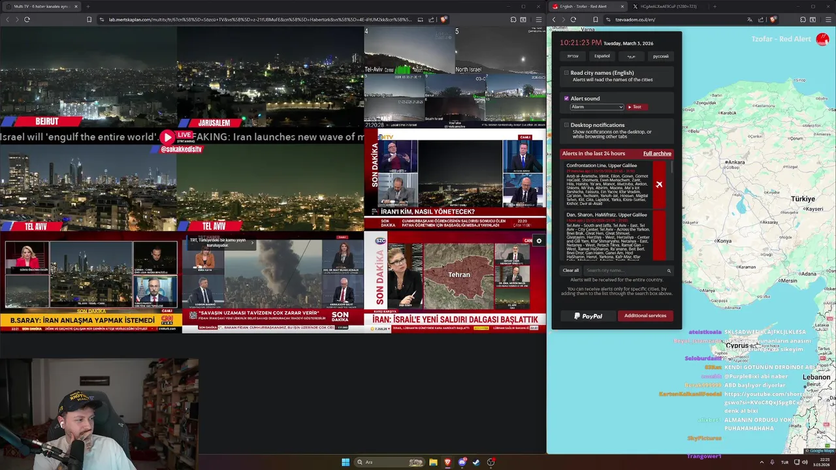Switch language to Hebrew (עברית)
The image size is (836, 470).
pyautogui.click(x=573, y=56)
